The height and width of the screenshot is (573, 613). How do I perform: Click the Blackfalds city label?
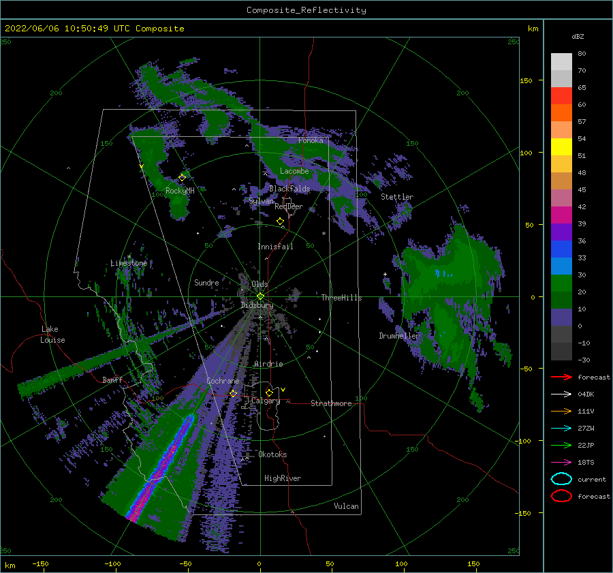click(x=289, y=189)
